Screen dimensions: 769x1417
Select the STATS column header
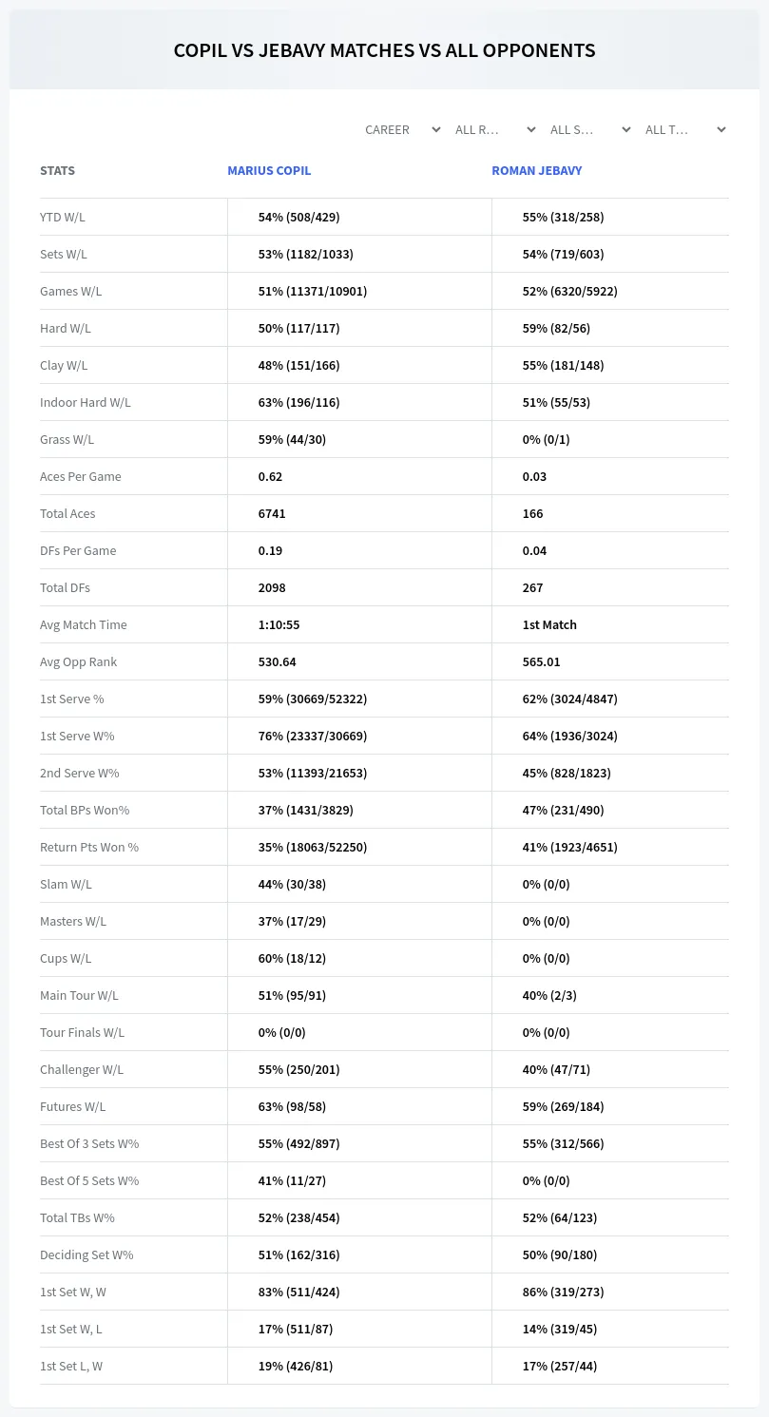[57, 170]
